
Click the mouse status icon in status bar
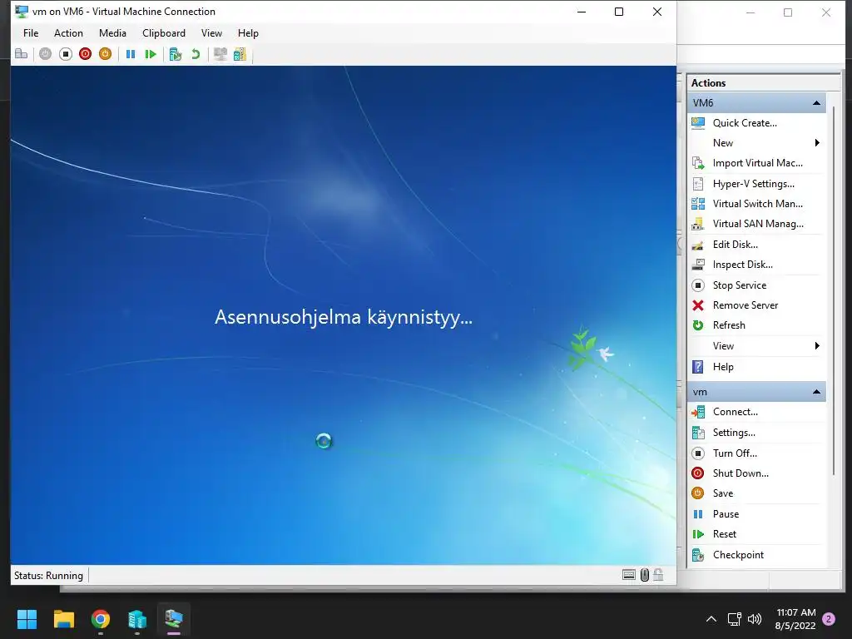[x=645, y=575]
